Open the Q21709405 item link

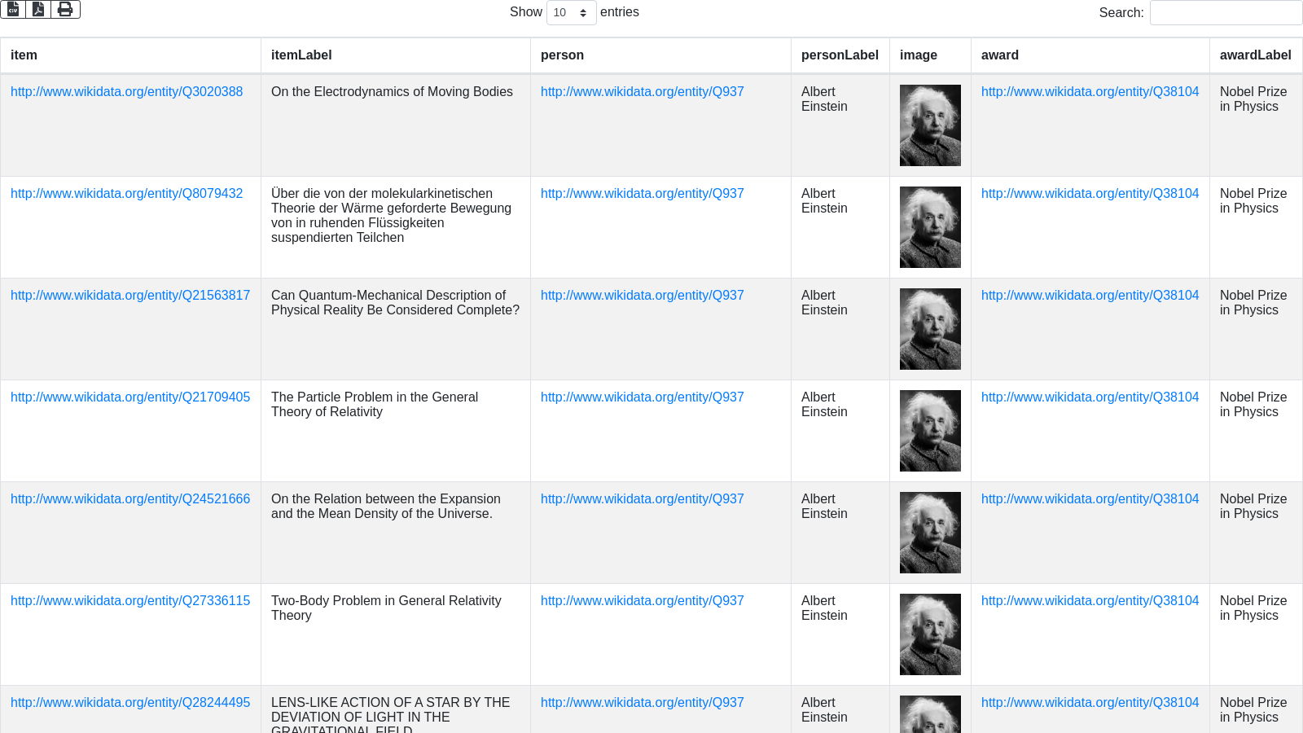coord(130,397)
